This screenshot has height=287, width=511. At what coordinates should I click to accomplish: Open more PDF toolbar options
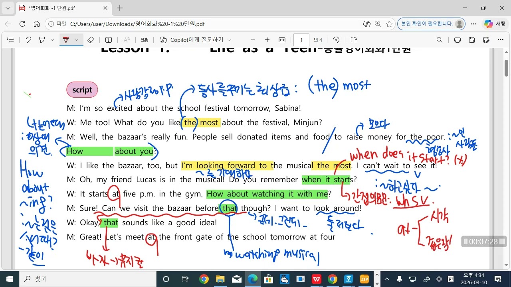pyautogui.click(x=501, y=40)
